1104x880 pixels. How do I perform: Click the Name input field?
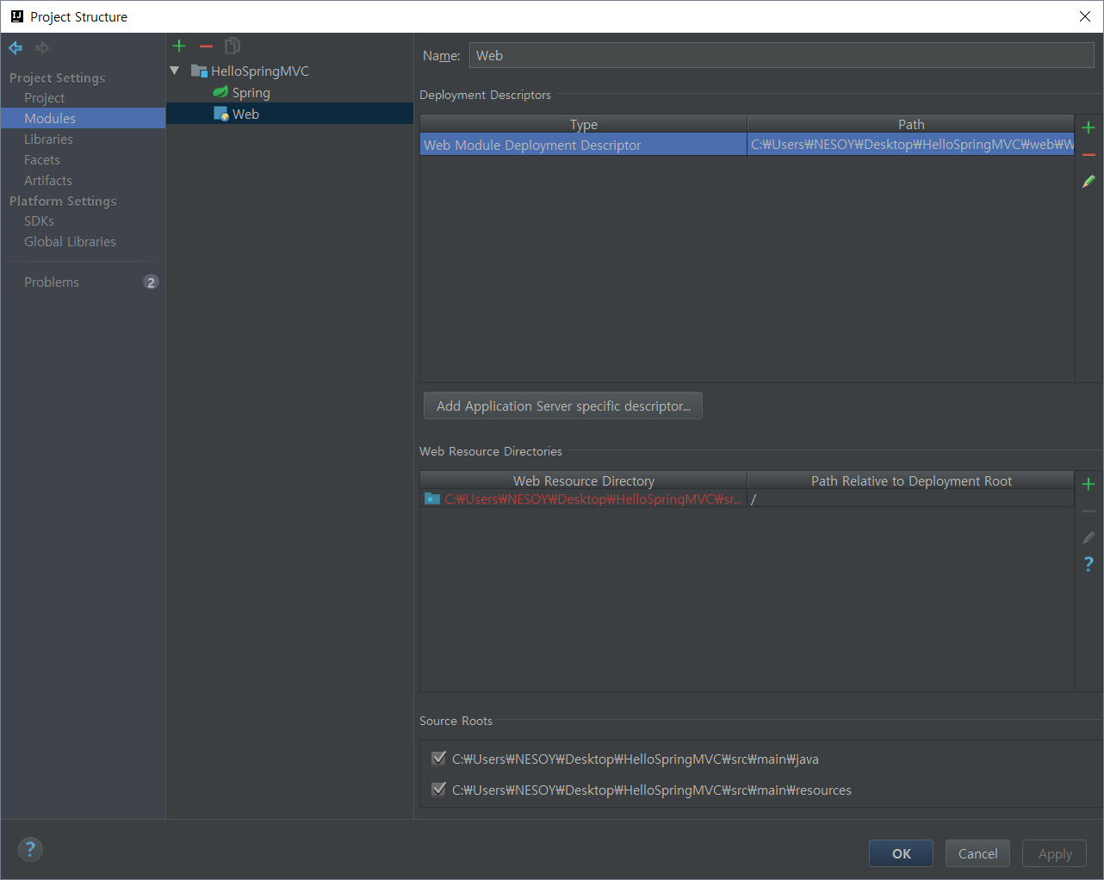pos(782,55)
